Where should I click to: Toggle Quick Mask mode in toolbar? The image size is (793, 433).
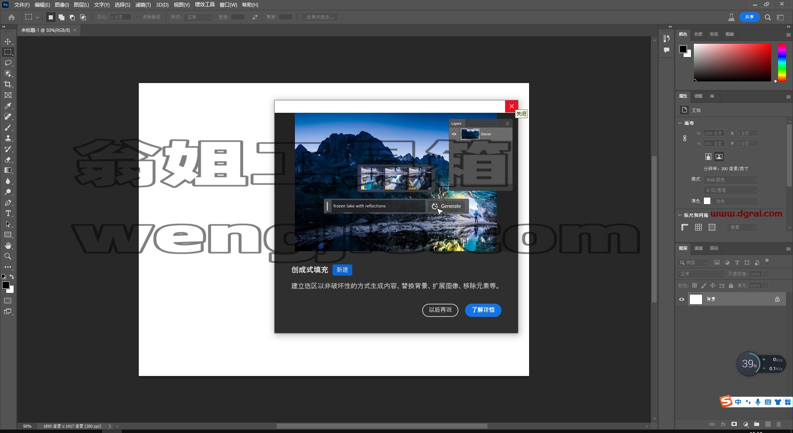(8, 301)
